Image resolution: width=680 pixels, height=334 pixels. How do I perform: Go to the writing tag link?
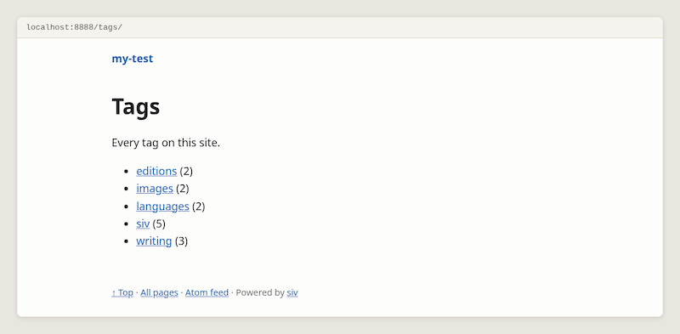[154, 241]
